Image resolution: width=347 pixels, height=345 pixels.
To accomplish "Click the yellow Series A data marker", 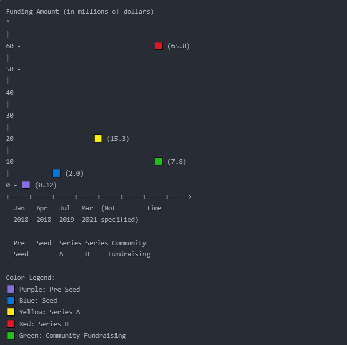I will [x=98, y=138].
